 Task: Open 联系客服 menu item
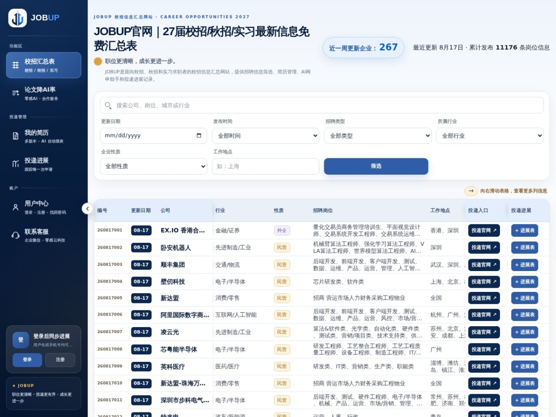tap(44, 235)
